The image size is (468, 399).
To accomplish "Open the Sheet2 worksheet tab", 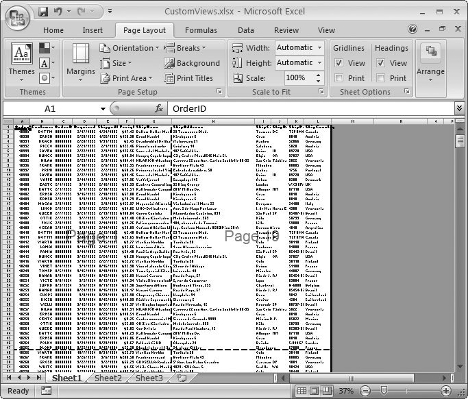I will 108,378.
